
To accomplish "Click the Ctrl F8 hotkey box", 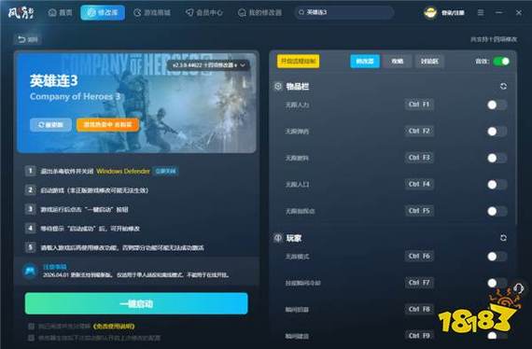I will click(419, 309).
